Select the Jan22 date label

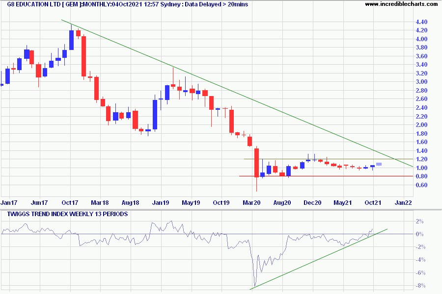click(403, 202)
